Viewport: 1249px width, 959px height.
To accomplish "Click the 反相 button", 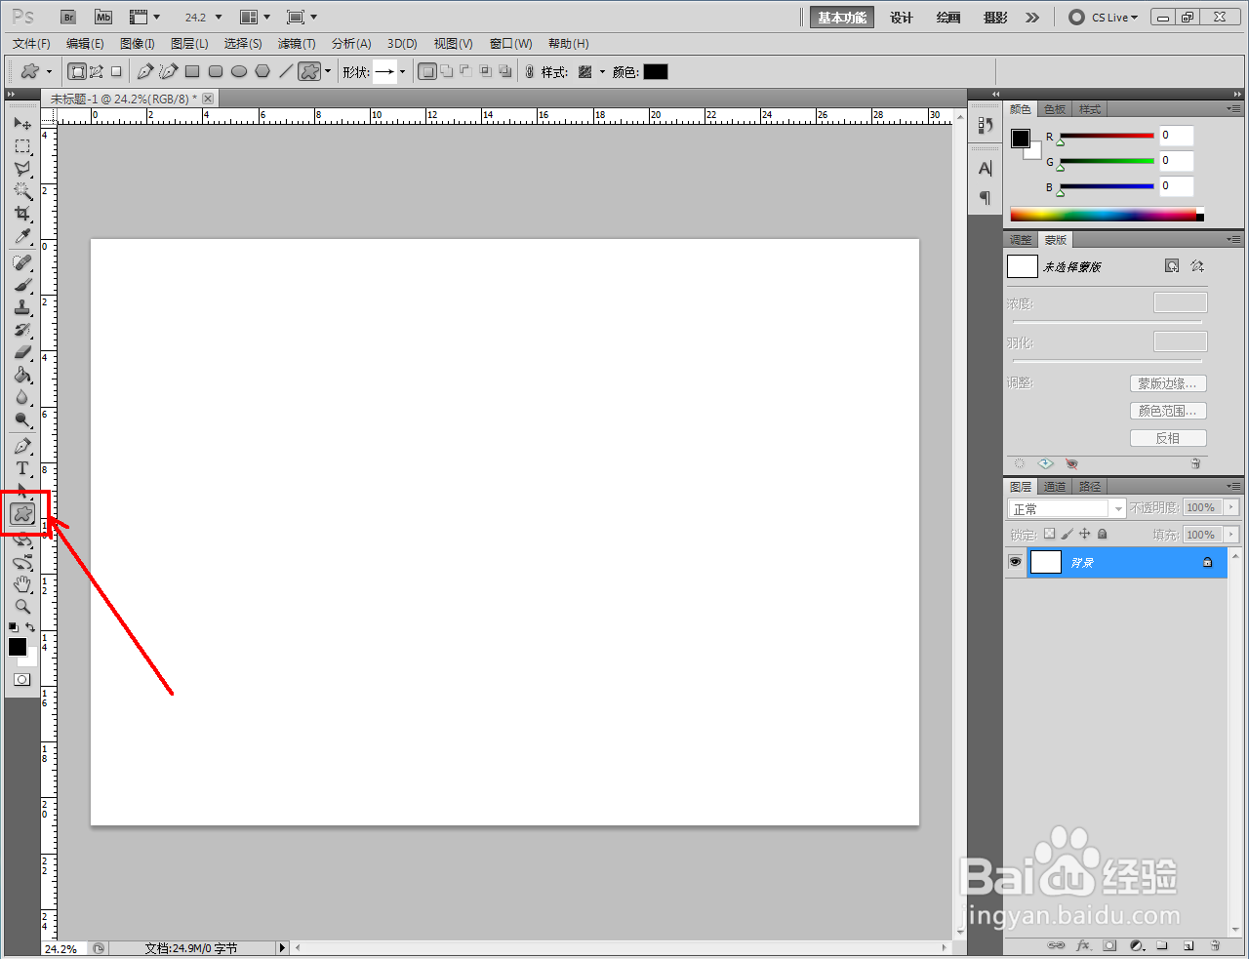I will coord(1168,438).
